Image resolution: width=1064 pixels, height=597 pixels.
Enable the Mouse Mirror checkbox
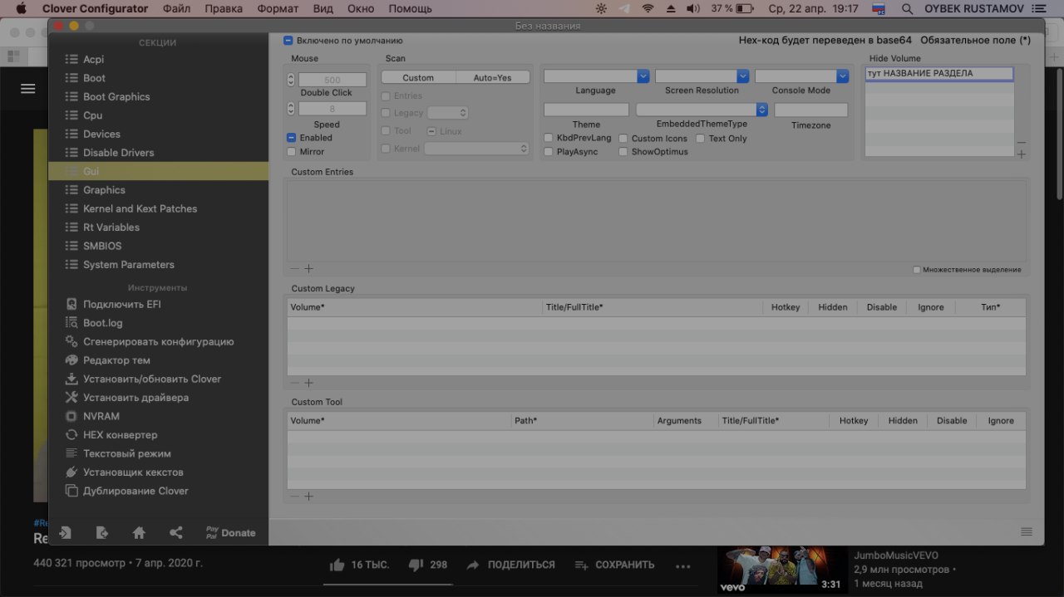[291, 152]
